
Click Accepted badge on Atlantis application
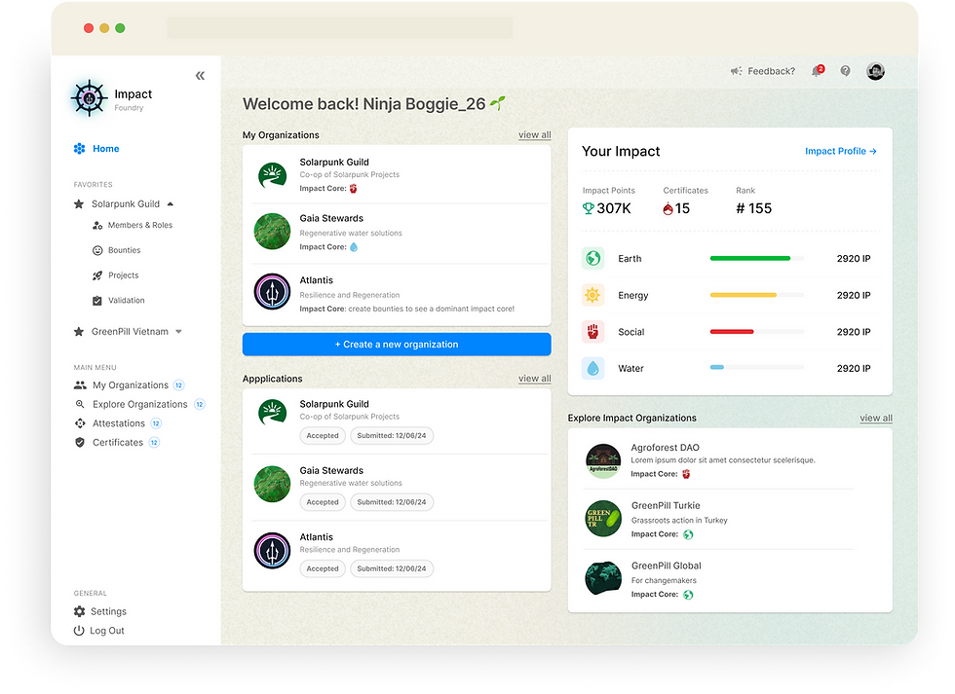pos(323,568)
